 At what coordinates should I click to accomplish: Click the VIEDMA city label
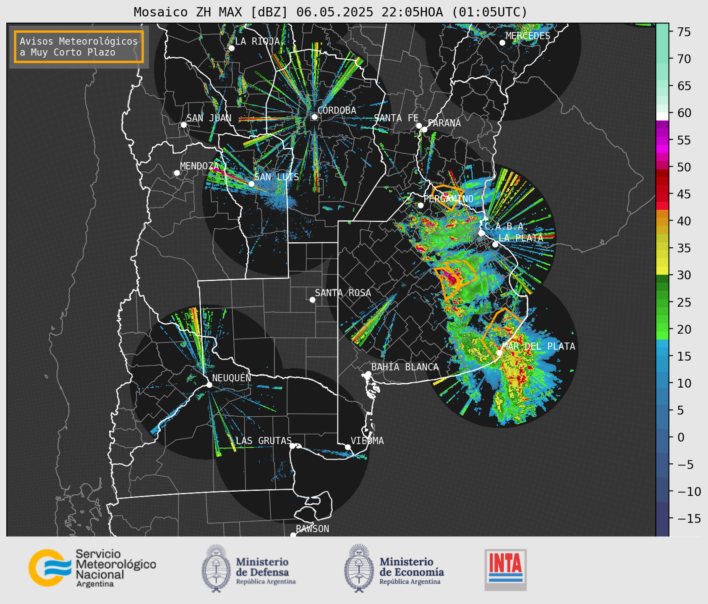[x=367, y=441]
